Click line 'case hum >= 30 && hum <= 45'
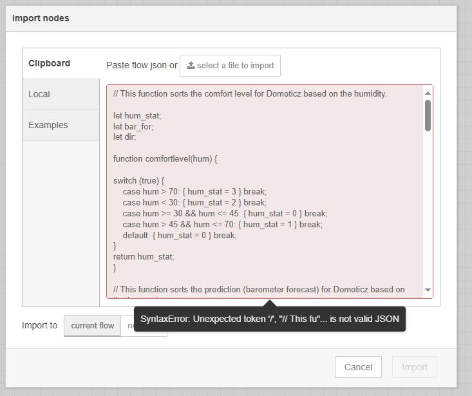The image size is (472, 396). tap(225, 214)
